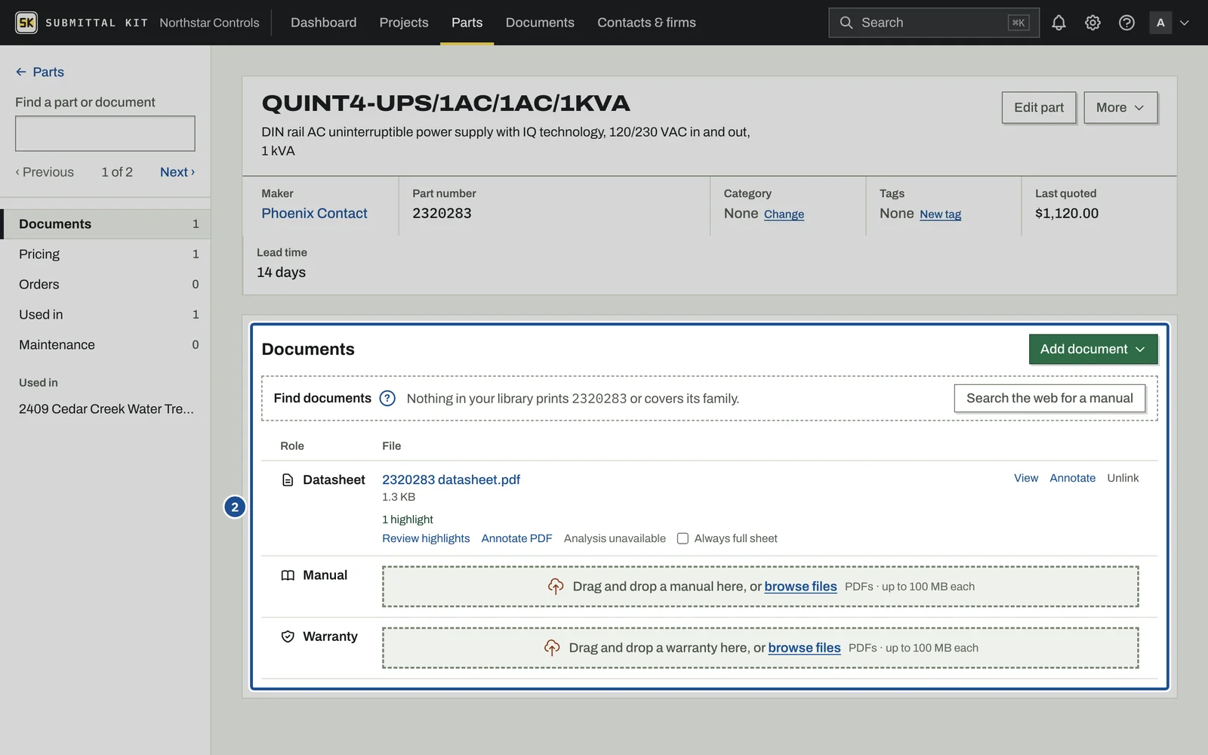Click the Submittal Kit SK logo icon

pyautogui.click(x=26, y=23)
